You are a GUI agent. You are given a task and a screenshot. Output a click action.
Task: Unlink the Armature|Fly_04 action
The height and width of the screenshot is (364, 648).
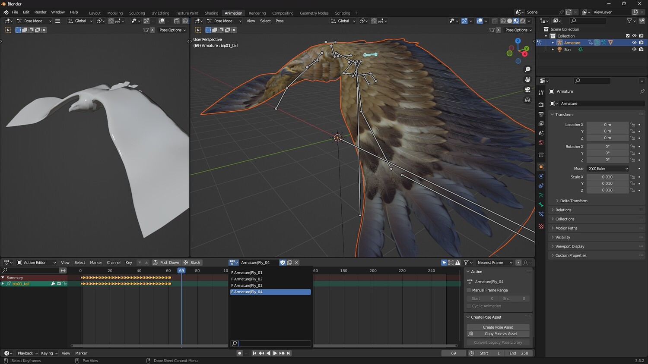tap(296, 263)
